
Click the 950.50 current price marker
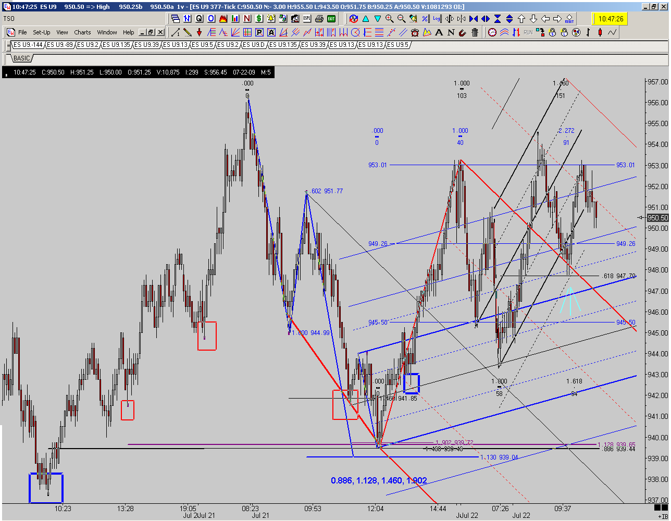(x=657, y=218)
